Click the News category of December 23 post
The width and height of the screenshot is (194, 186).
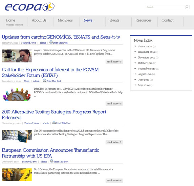point(27,81)
